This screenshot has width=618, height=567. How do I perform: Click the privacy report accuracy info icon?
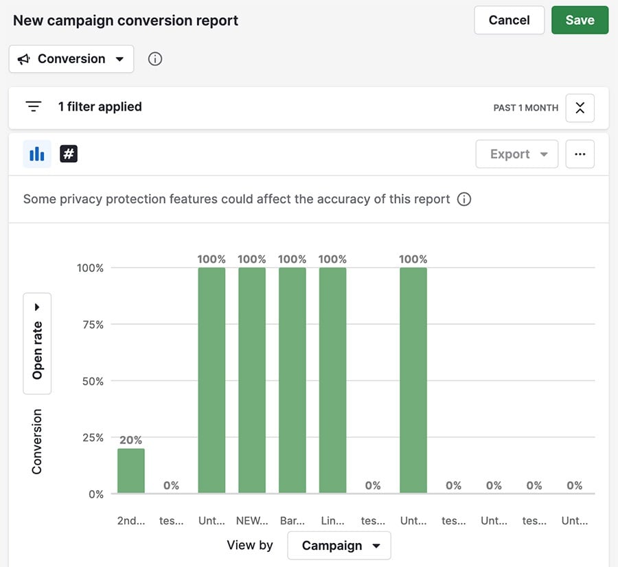point(464,199)
